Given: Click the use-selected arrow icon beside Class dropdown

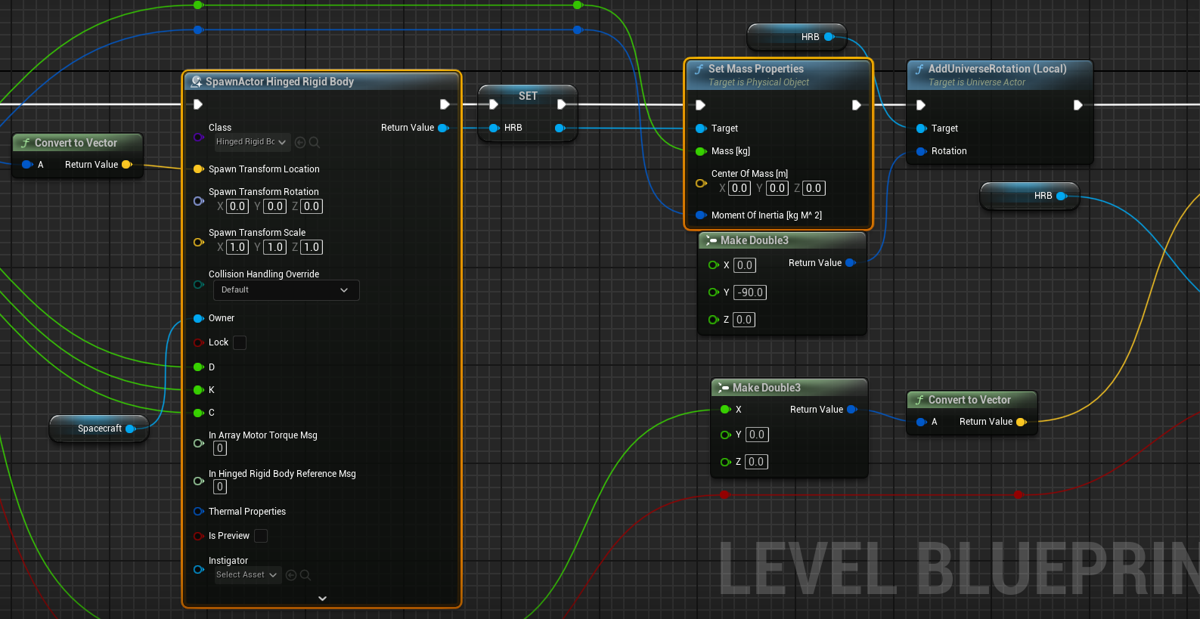Looking at the screenshot, I should tap(300, 142).
